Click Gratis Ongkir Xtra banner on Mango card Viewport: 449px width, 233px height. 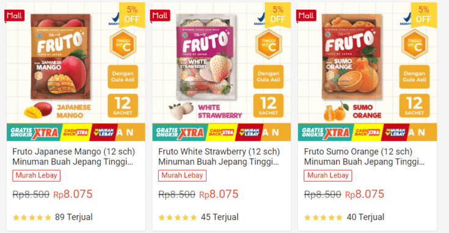click(x=34, y=132)
